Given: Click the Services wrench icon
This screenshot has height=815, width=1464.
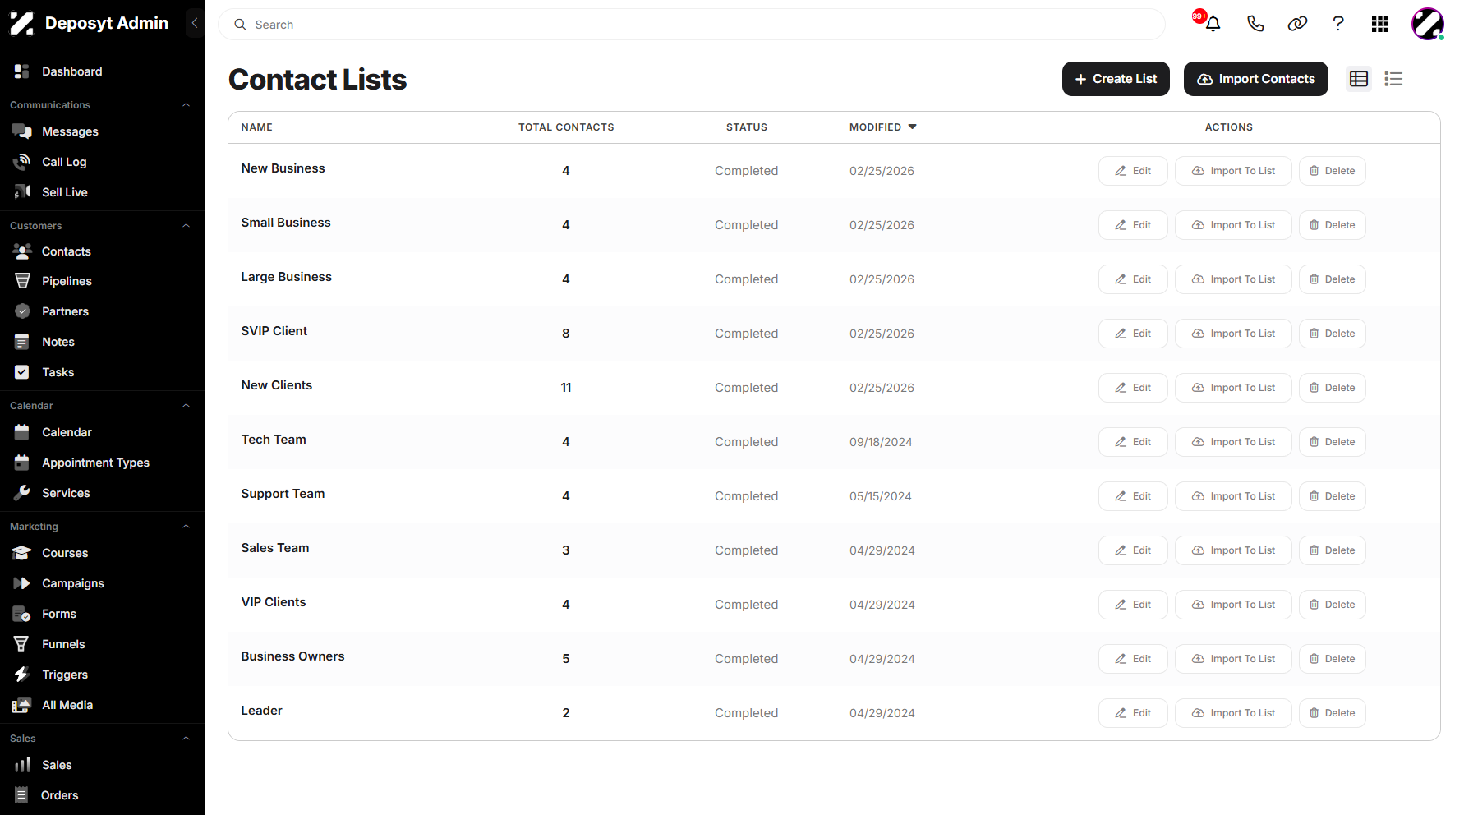Looking at the screenshot, I should point(22,493).
